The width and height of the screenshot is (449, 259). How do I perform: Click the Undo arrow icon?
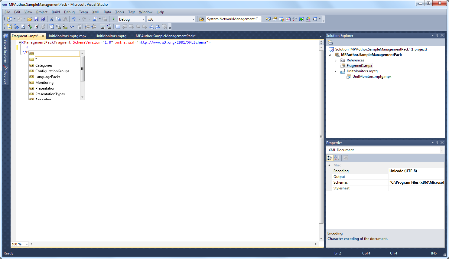coord(73,19)
